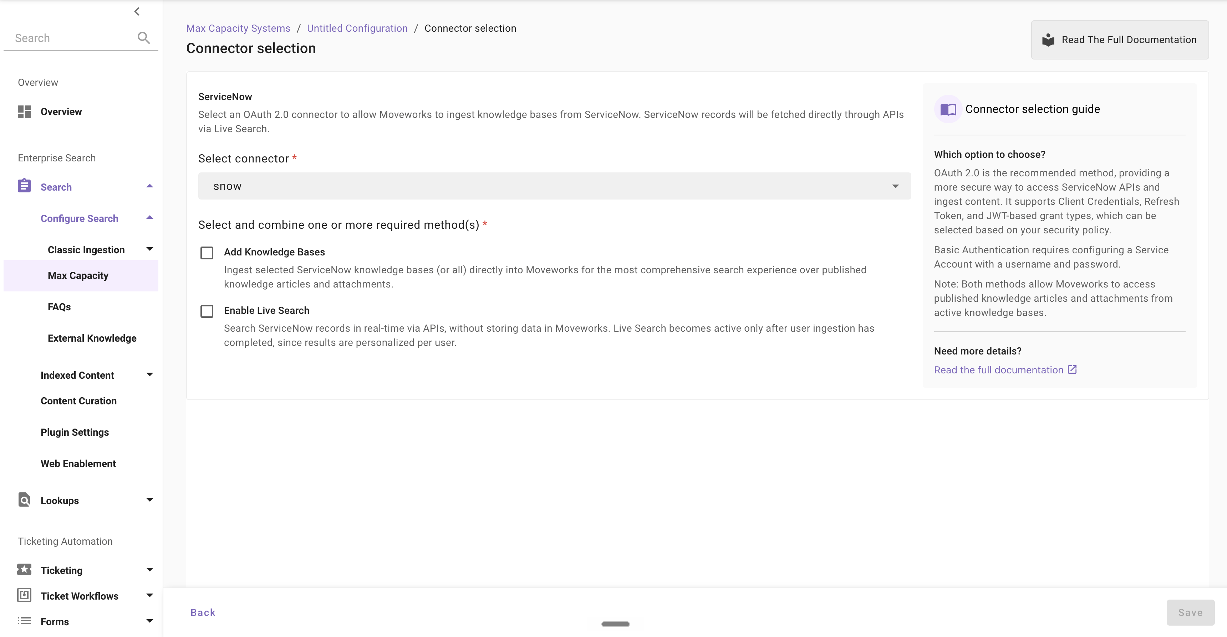Open Max Capacity Systems breadcrumb link
Viewport: 1227px width, 637px height.
238,28
